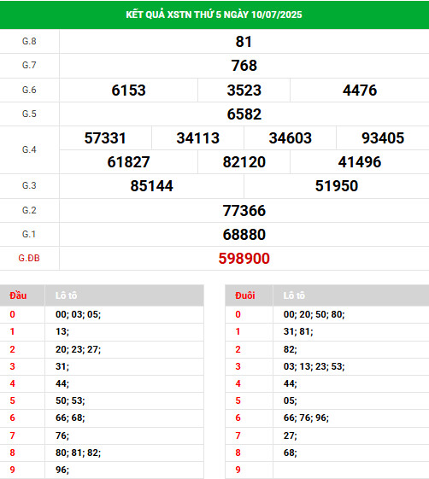
Task: Click the G.3 number 85144
Action: 151,186
